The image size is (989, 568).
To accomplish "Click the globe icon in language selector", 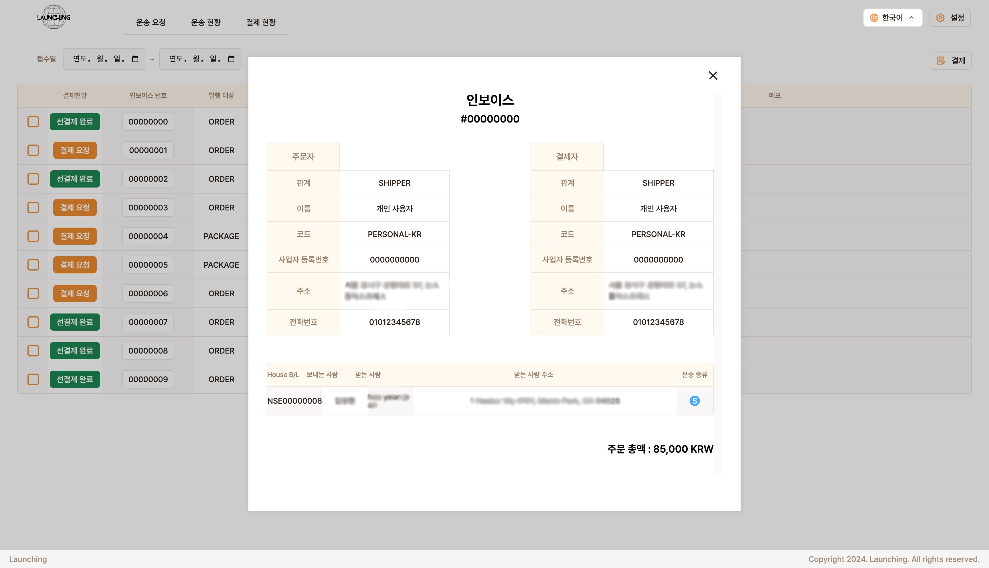I will 874,18.
